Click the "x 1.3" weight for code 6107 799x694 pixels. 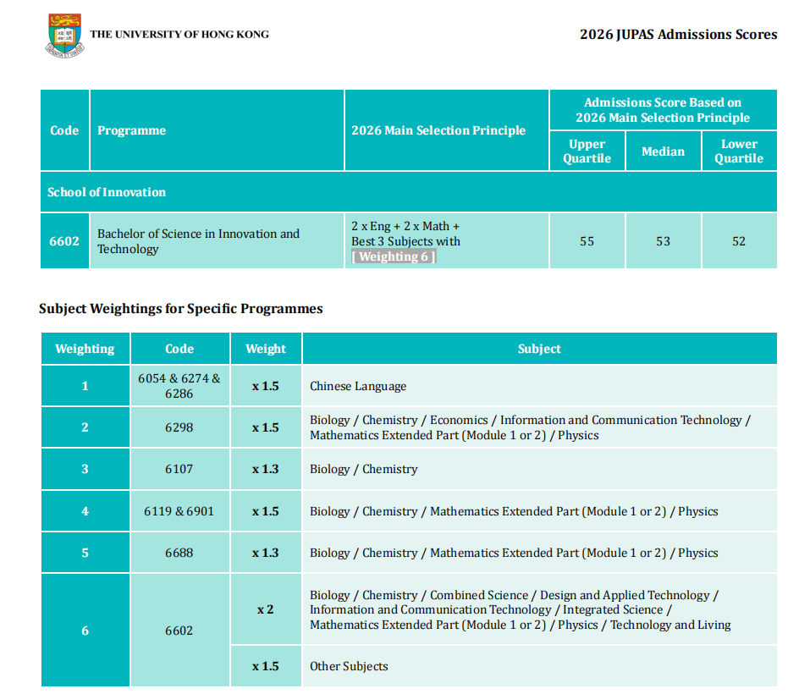[x=266, y=469]
